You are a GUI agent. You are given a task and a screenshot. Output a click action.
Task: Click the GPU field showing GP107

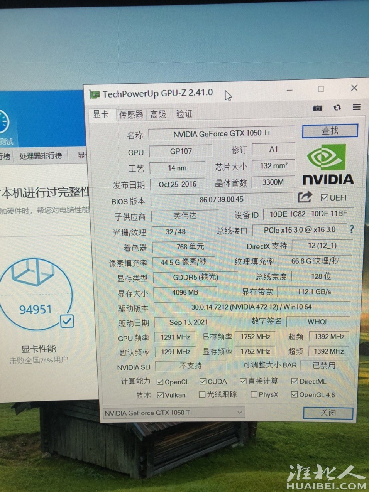181,151
